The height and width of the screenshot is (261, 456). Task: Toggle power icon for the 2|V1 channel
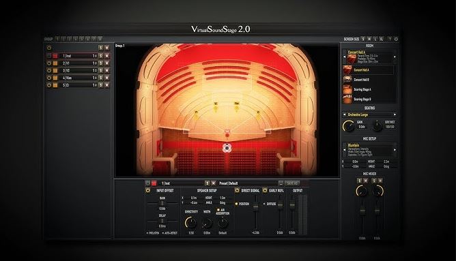click(49, 63)
